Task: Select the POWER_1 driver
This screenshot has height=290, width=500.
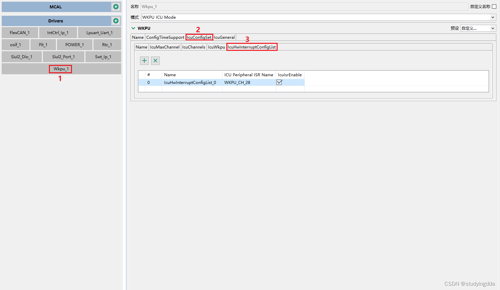Action: [x=74, y=44]
